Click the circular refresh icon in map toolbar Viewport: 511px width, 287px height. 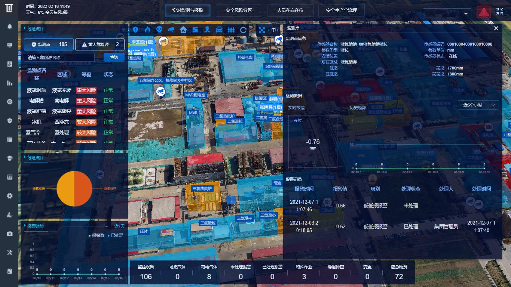pyautogui.click(x=244, y=30)
